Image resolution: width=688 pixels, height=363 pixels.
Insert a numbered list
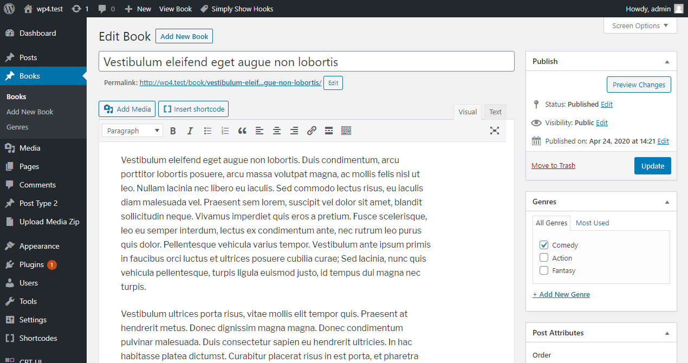click(x=225, y=131)
